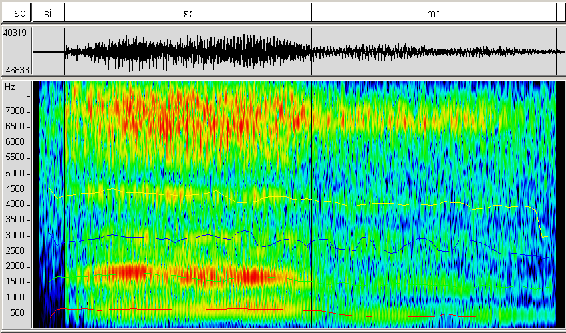Click the yellow F4 formant track line
Image resolution: width=566 pixels, height=333 pixels.
(401, 203)
